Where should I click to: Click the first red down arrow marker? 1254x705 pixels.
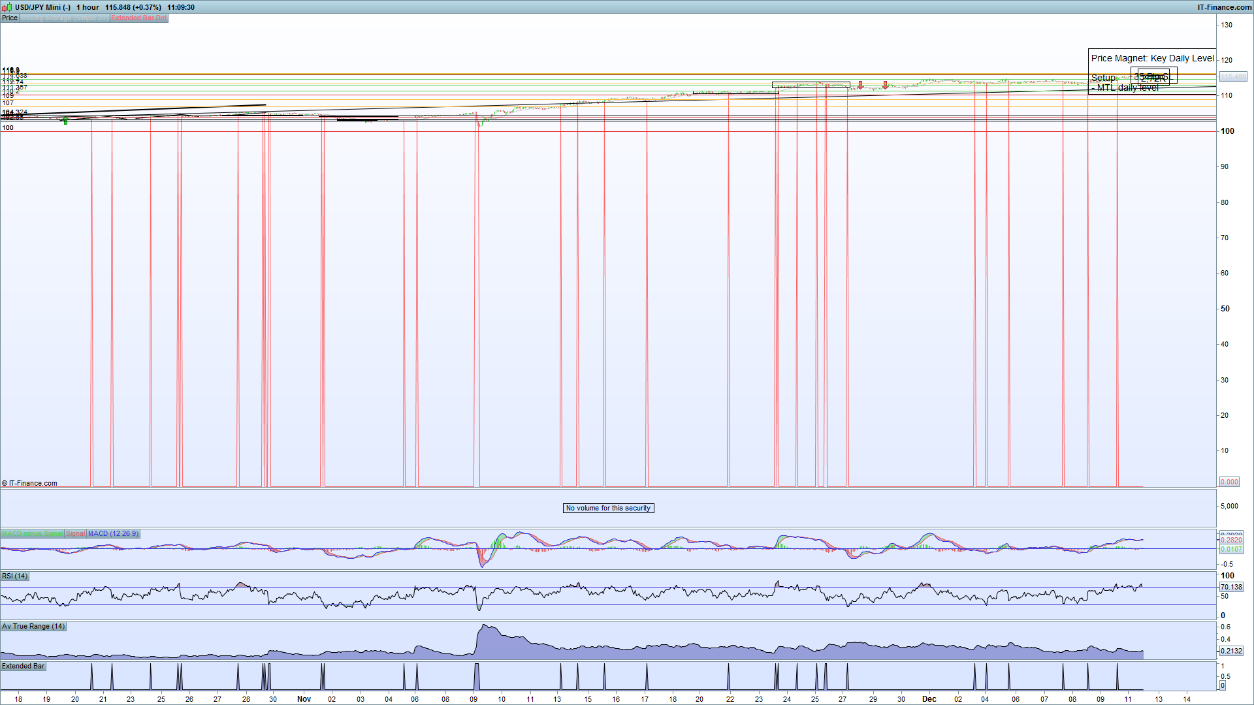coord(861,85)
